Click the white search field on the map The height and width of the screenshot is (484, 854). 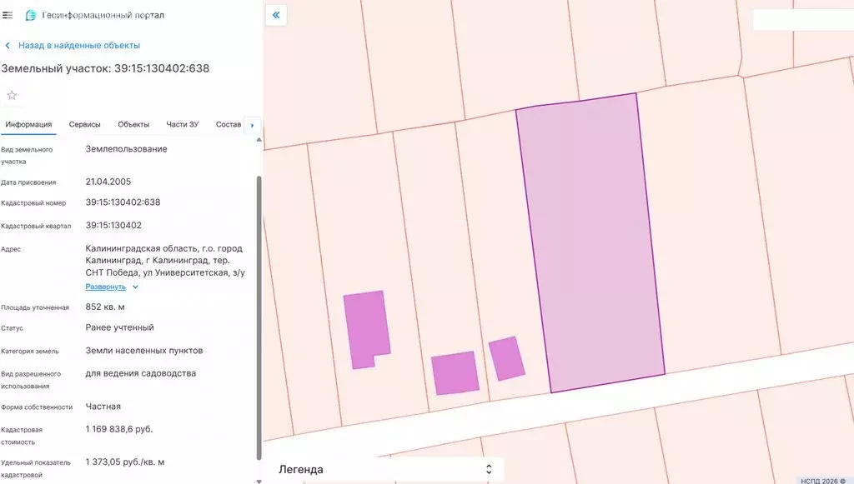coord(802,20)
